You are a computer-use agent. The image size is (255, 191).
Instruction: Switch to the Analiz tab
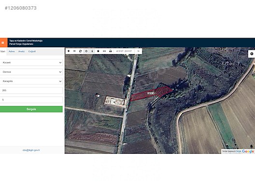point(21,52)
